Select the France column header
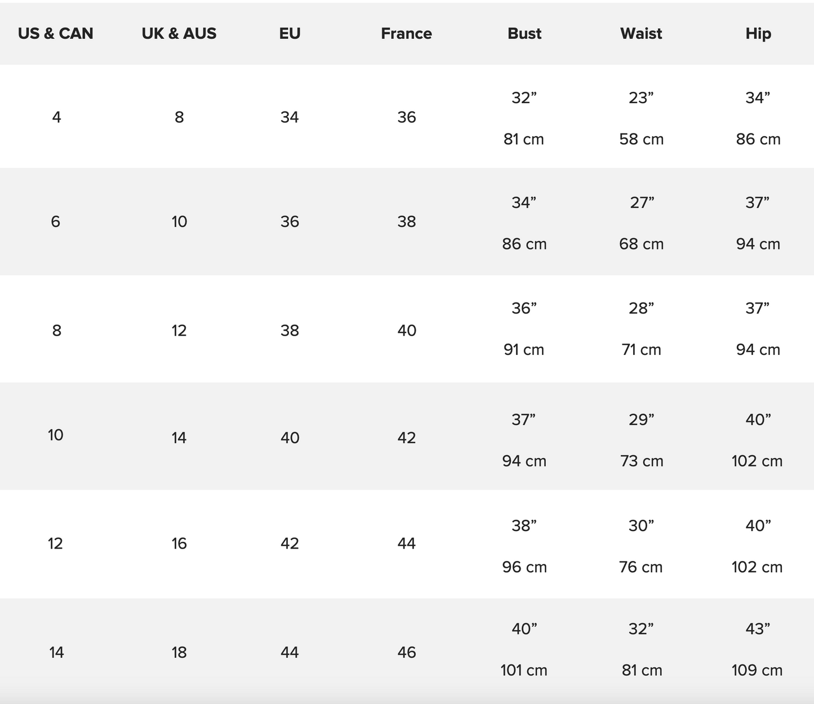This screenshot has height=704, width=814. pyautogui.click(x=407, y=34)
